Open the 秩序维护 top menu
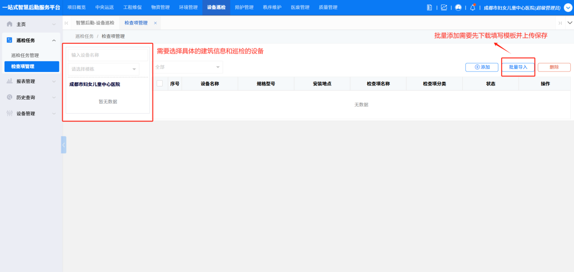The height and width of the screenshot is (272, 574). [x=272, y=8]
